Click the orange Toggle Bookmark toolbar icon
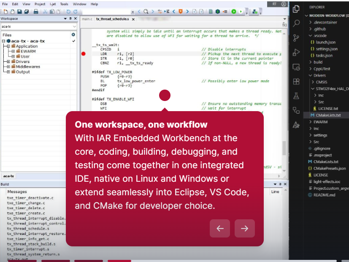 [x=181, y=11]
